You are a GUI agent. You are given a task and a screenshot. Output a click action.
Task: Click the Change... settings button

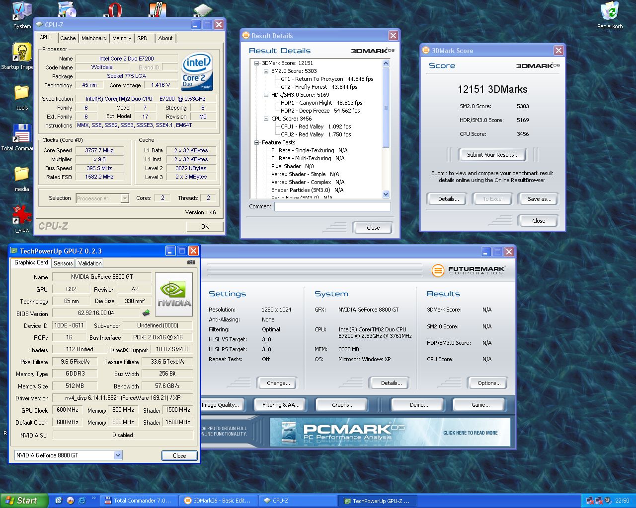[278, 383]
